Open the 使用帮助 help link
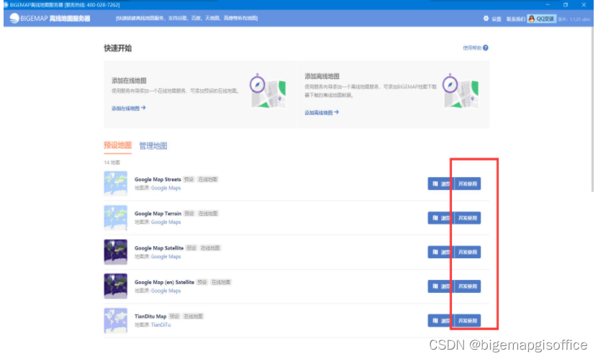 tap(472, 47)
